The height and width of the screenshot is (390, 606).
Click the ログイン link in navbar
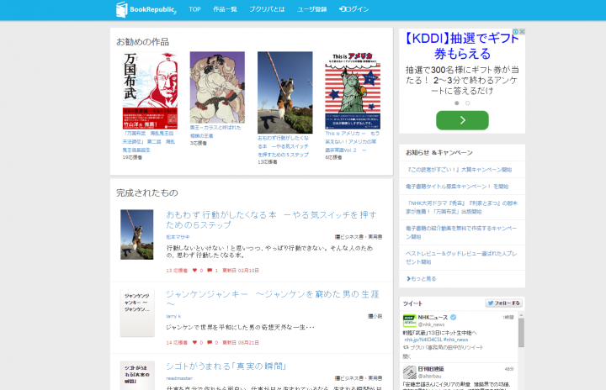coord(354,9)
